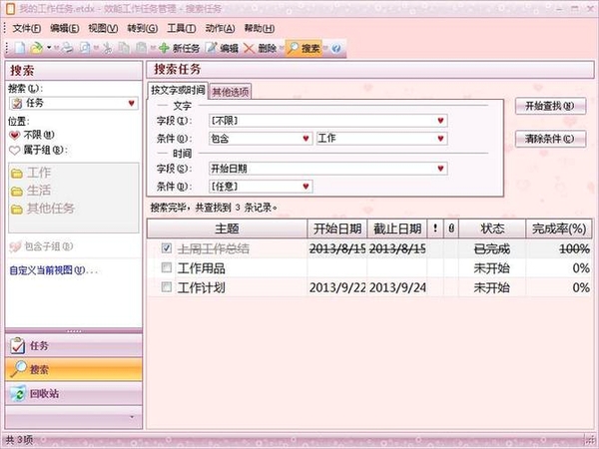The width and height of the screenshot is (599, 449).
Task: Click the 完成率(%) column header
Action: coord(559,228)
